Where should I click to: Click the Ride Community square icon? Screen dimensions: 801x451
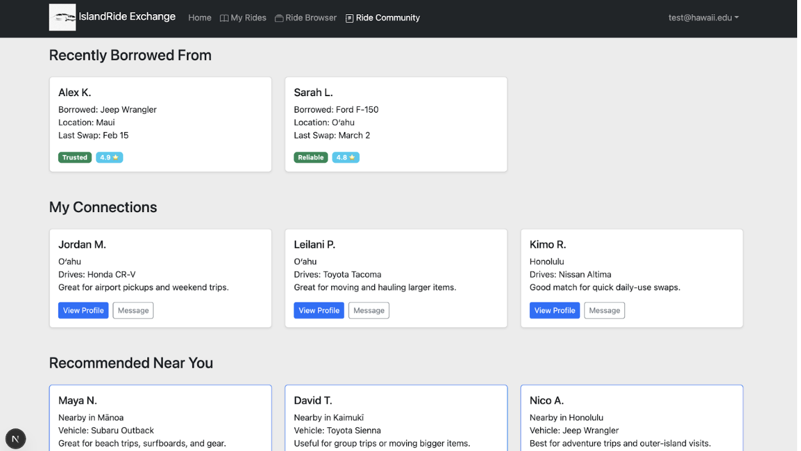[349, 18]
